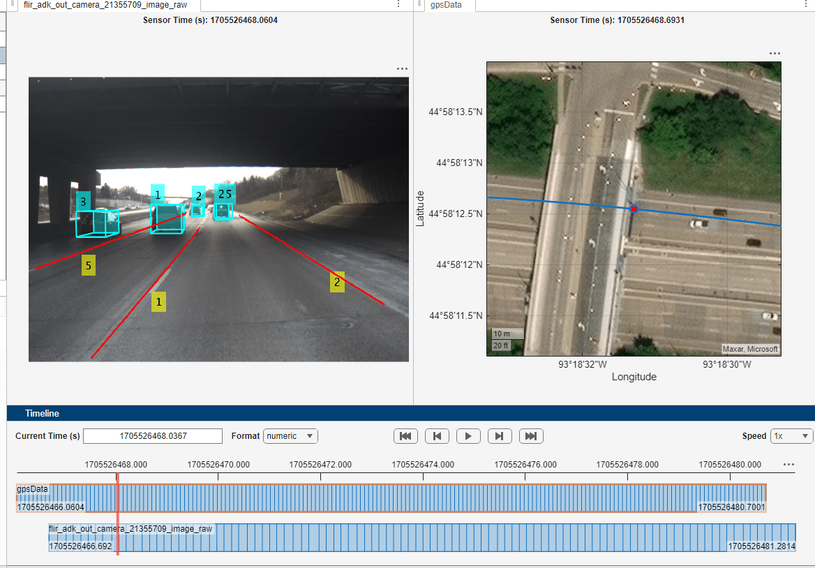Jump to the last frame of the recording
Viewport: 815px width, 568px height.
click(x=531, y=436)
